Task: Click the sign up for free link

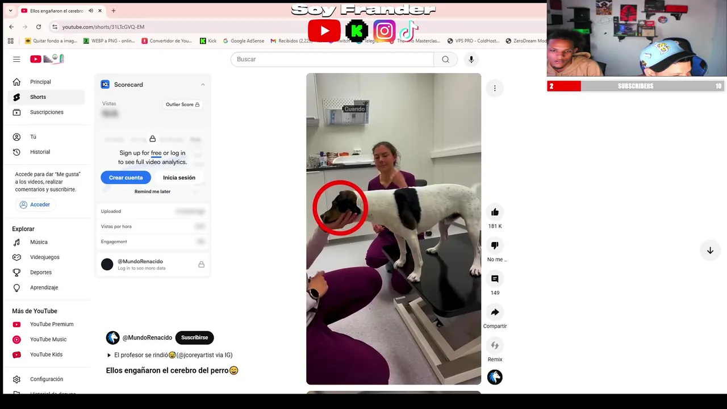Action: click(156, 153)
